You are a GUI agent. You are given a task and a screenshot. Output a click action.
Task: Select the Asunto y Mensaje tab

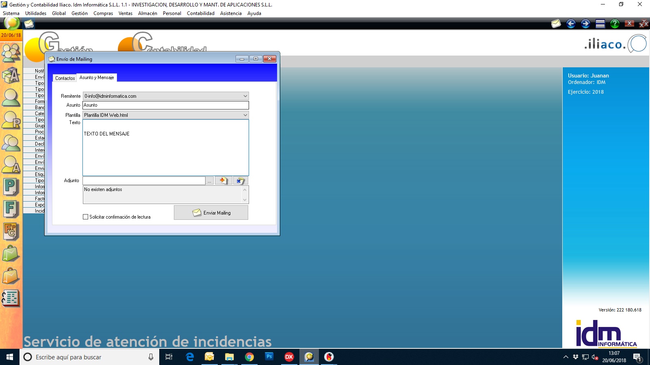(97, 77)
